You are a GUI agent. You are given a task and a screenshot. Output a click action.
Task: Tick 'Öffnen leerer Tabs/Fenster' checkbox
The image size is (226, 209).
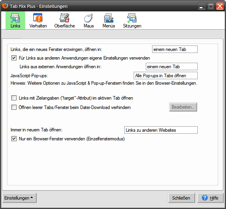(x=14, y=107)
